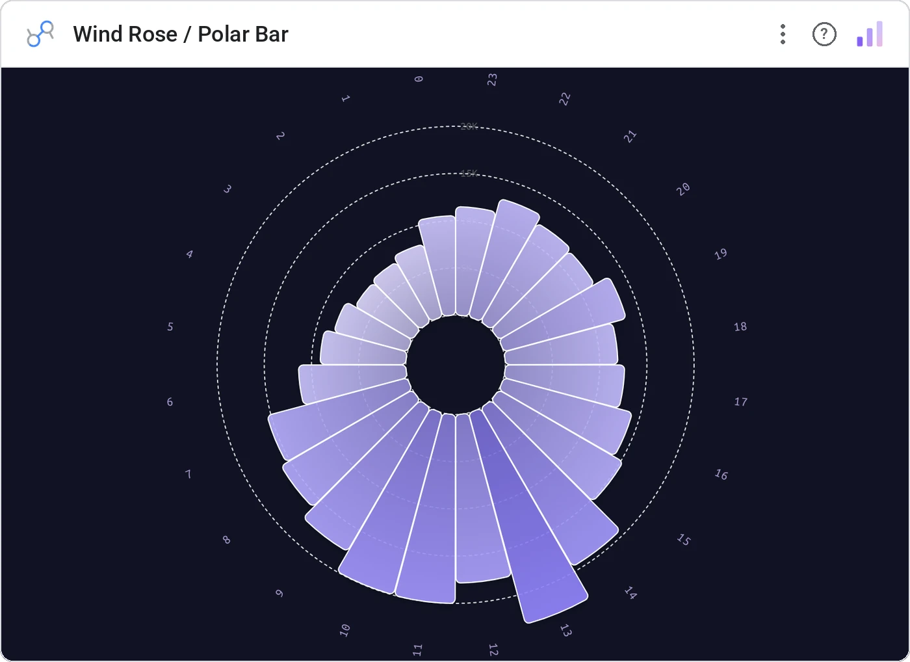Click the axis label 9
The width and height of the screenshot is (910, 662).
click(x=279, y=593)
